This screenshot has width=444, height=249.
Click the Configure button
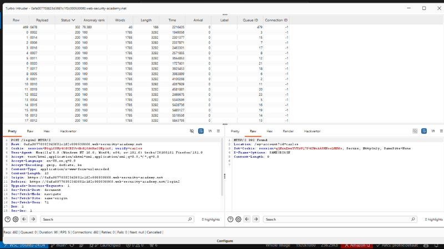tap(225, 241)
